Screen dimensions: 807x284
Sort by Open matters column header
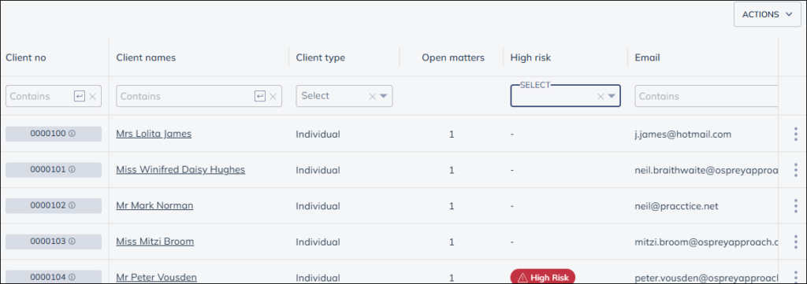[453, 57]
